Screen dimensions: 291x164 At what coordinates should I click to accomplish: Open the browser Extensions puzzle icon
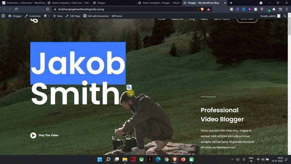[274, 9]
